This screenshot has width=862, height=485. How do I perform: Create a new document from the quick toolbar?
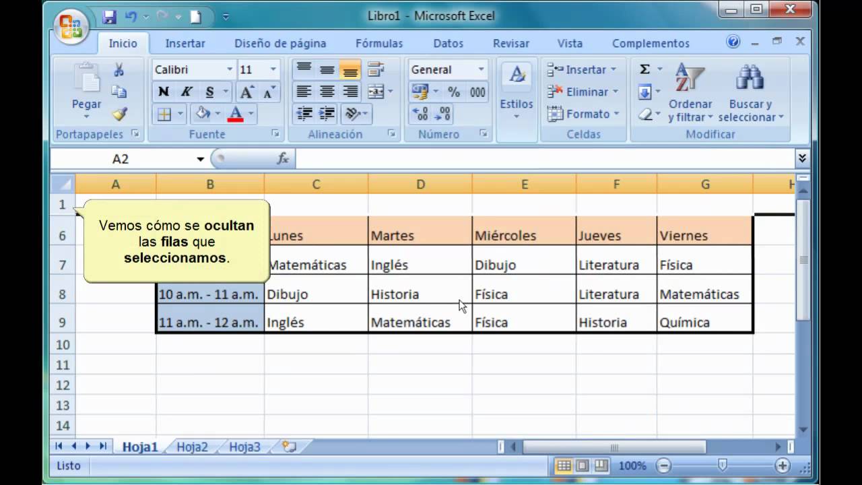click(x=195, y=17)
